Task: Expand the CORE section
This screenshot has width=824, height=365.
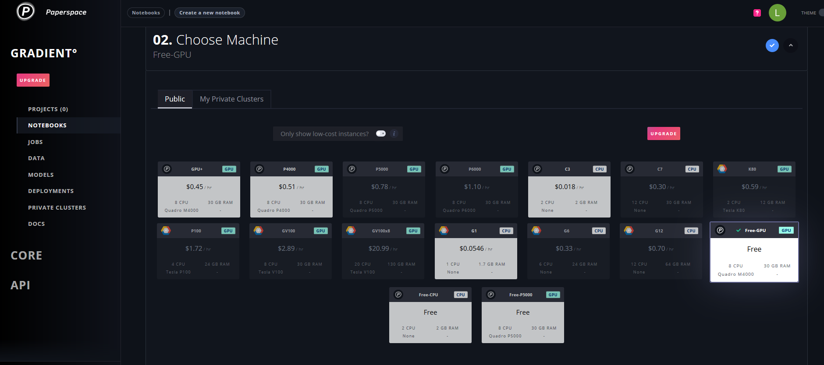Action: (x=26, y=255)
